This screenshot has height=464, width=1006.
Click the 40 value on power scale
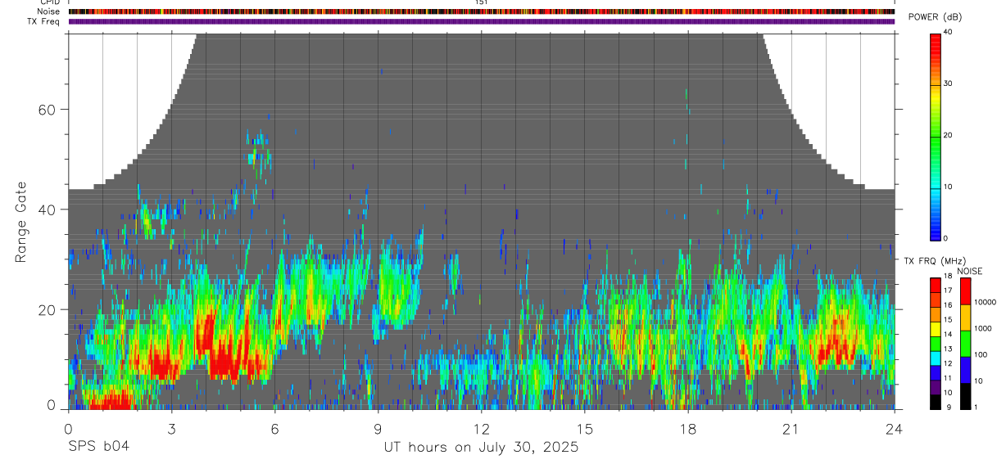coord(948,32)
